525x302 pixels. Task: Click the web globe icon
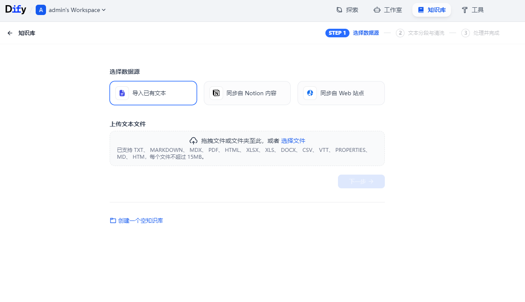[x=310, y=93]
